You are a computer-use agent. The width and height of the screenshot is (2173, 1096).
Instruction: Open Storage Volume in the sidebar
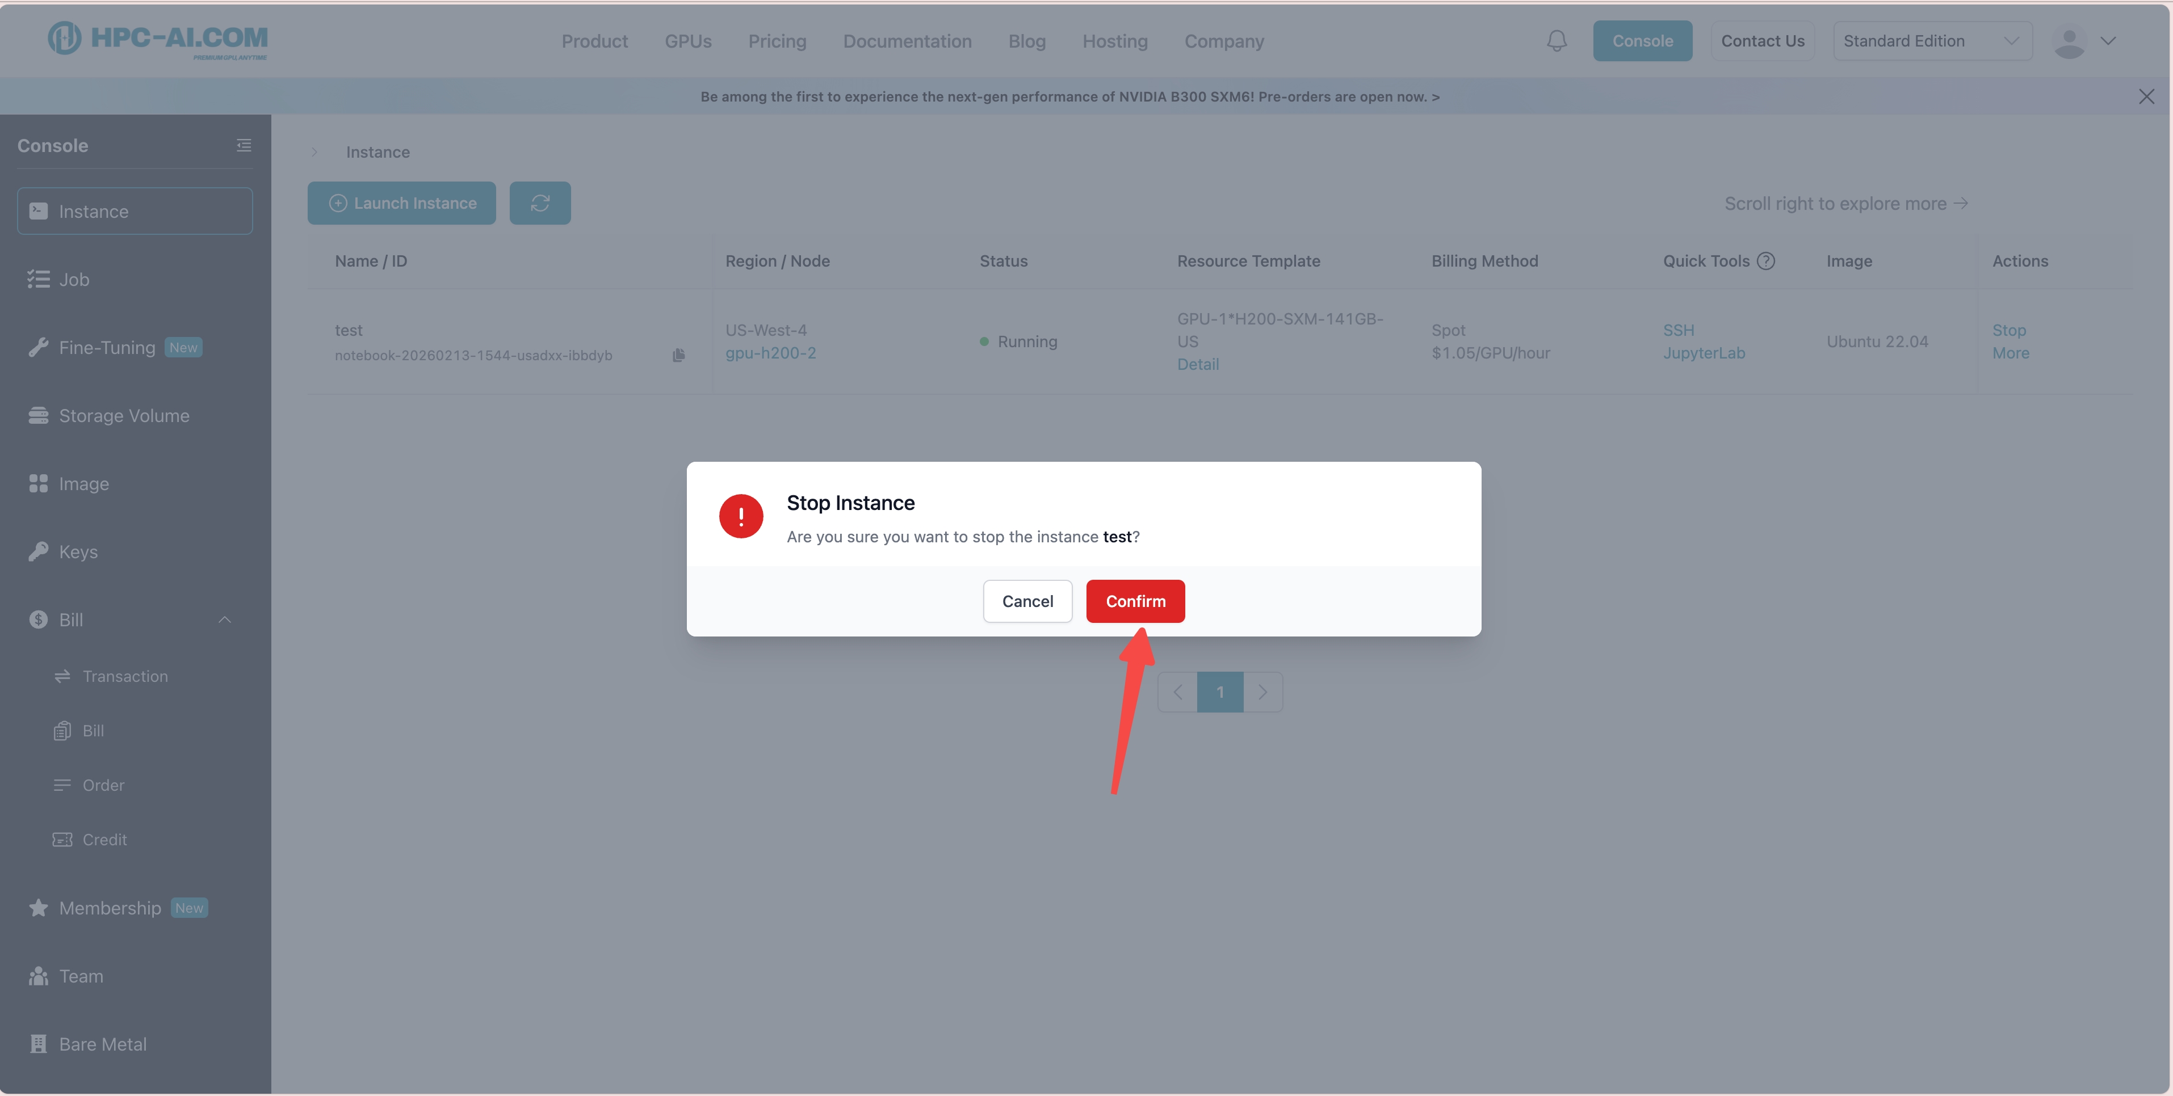(124, 416)
